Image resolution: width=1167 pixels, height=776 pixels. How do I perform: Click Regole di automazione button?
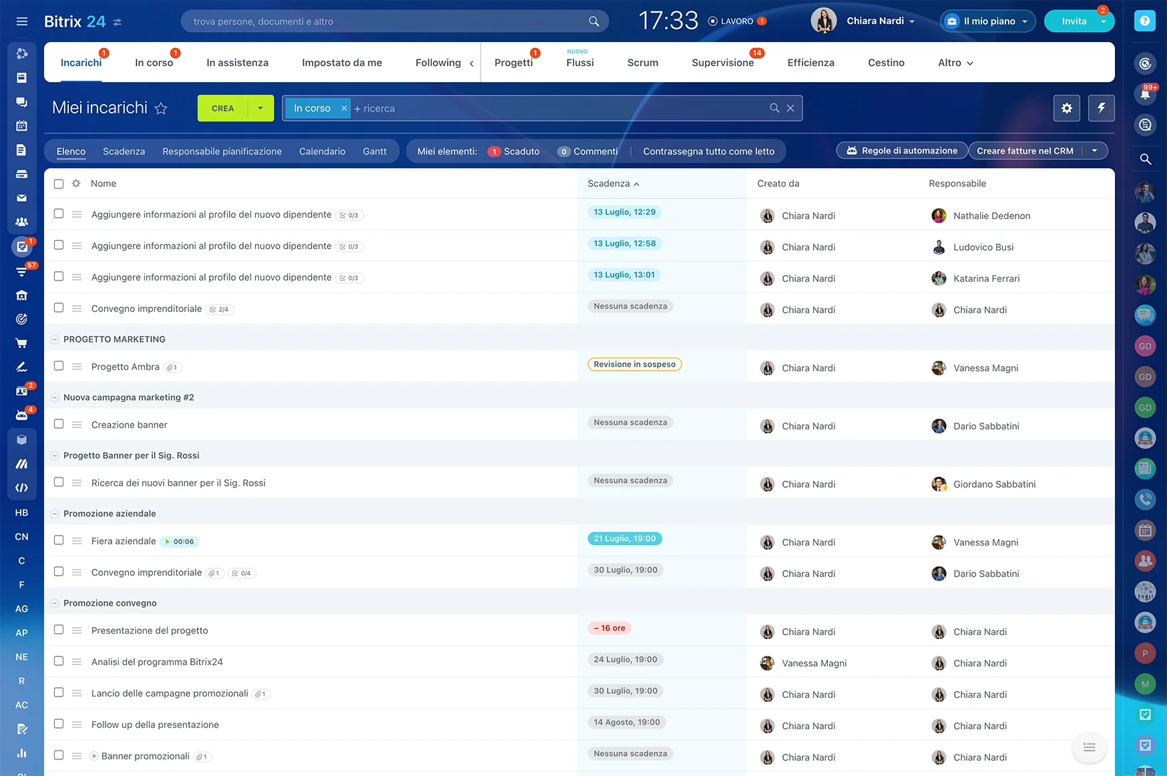tap(901, 151)
